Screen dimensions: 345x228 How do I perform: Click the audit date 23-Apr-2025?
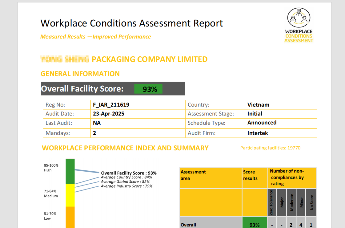coord(109,114)
